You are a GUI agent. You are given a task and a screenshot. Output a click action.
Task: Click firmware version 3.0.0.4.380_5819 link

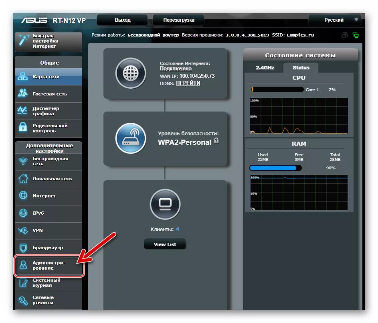pyautogui.click(x=247, y=35)
